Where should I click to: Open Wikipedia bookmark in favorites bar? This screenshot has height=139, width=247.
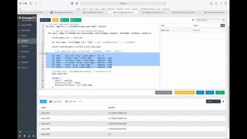tap(111, 9)
